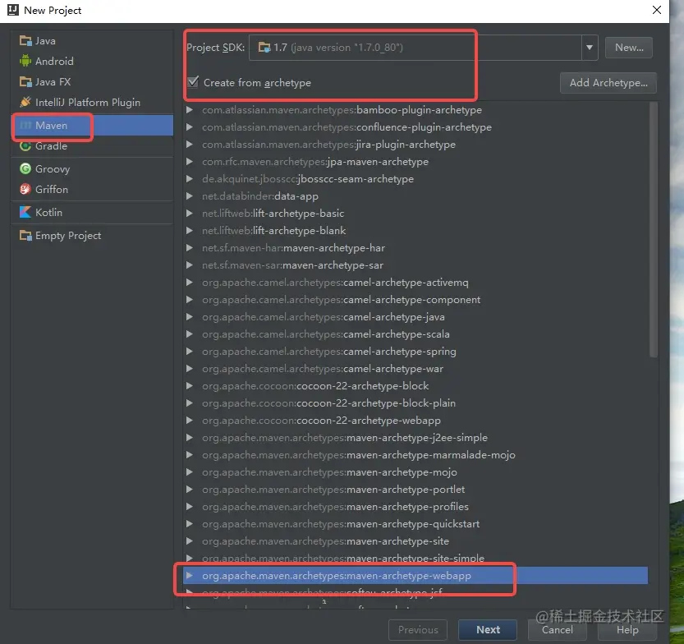
Task: Select maven-archetype-sar archetype
Action: pyautogui.click(x=415, y=264)
